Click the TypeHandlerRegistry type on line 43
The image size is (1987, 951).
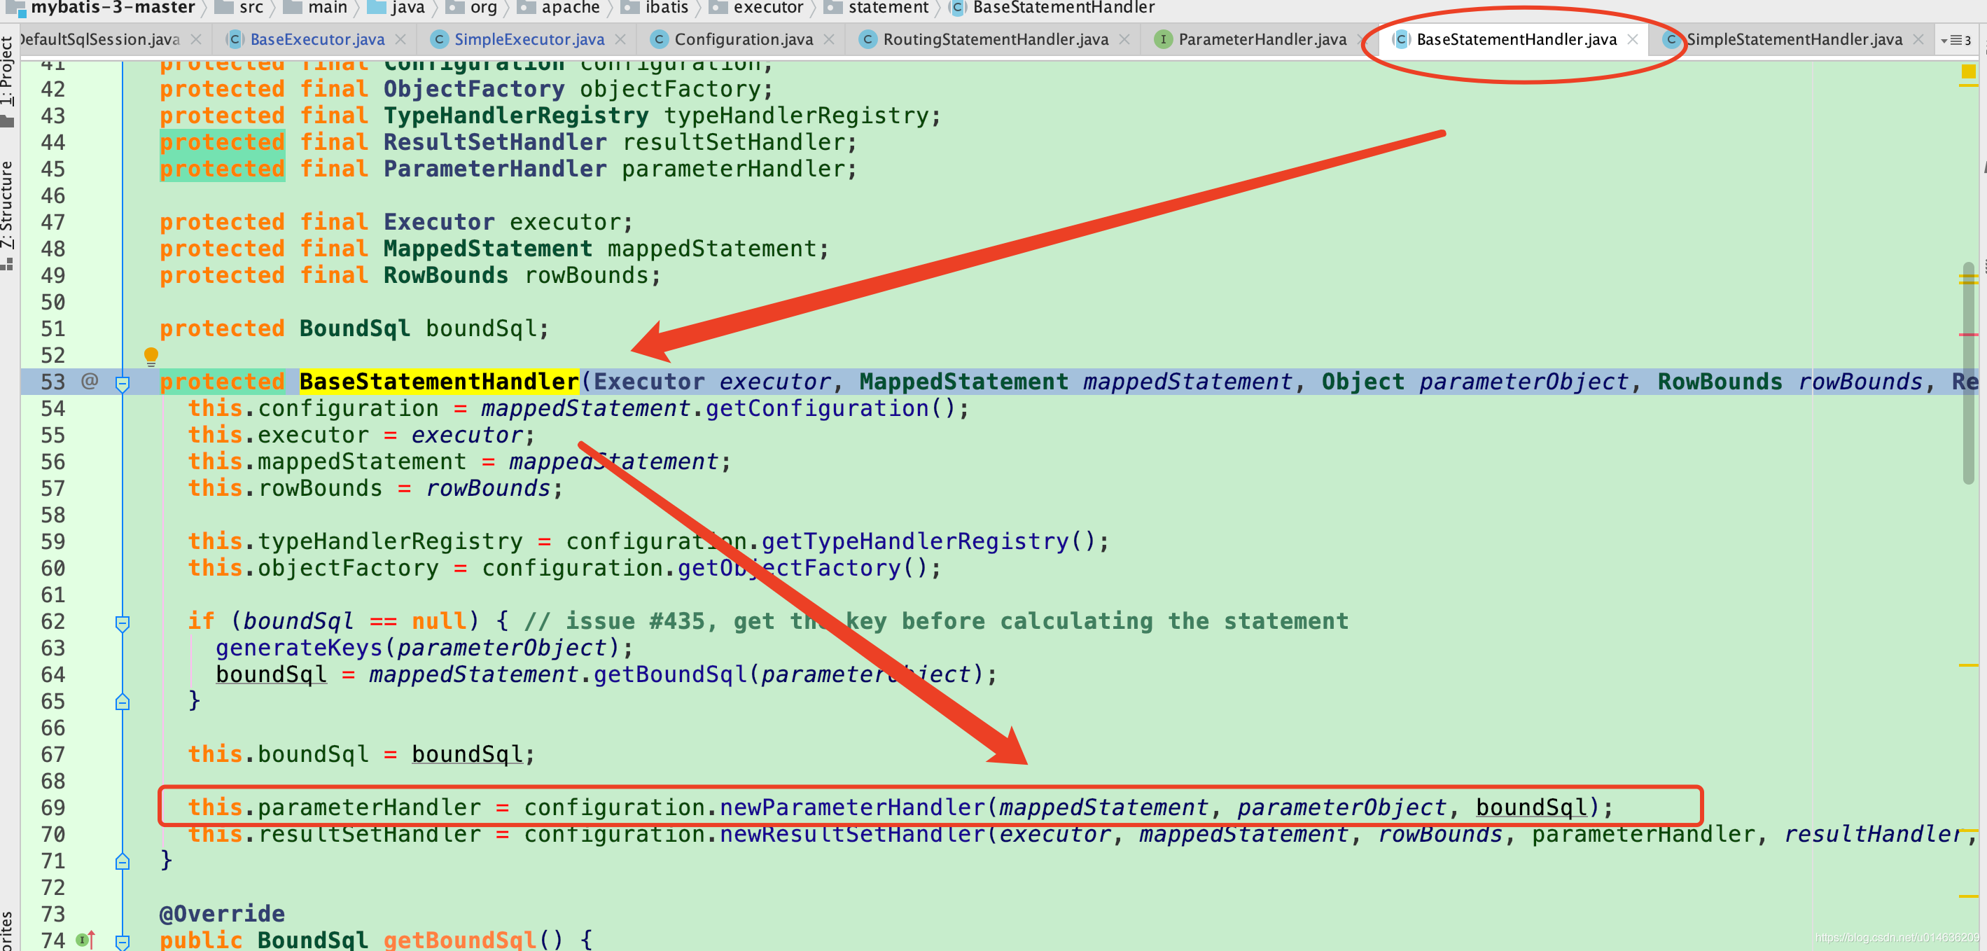[x=516, y=116]
